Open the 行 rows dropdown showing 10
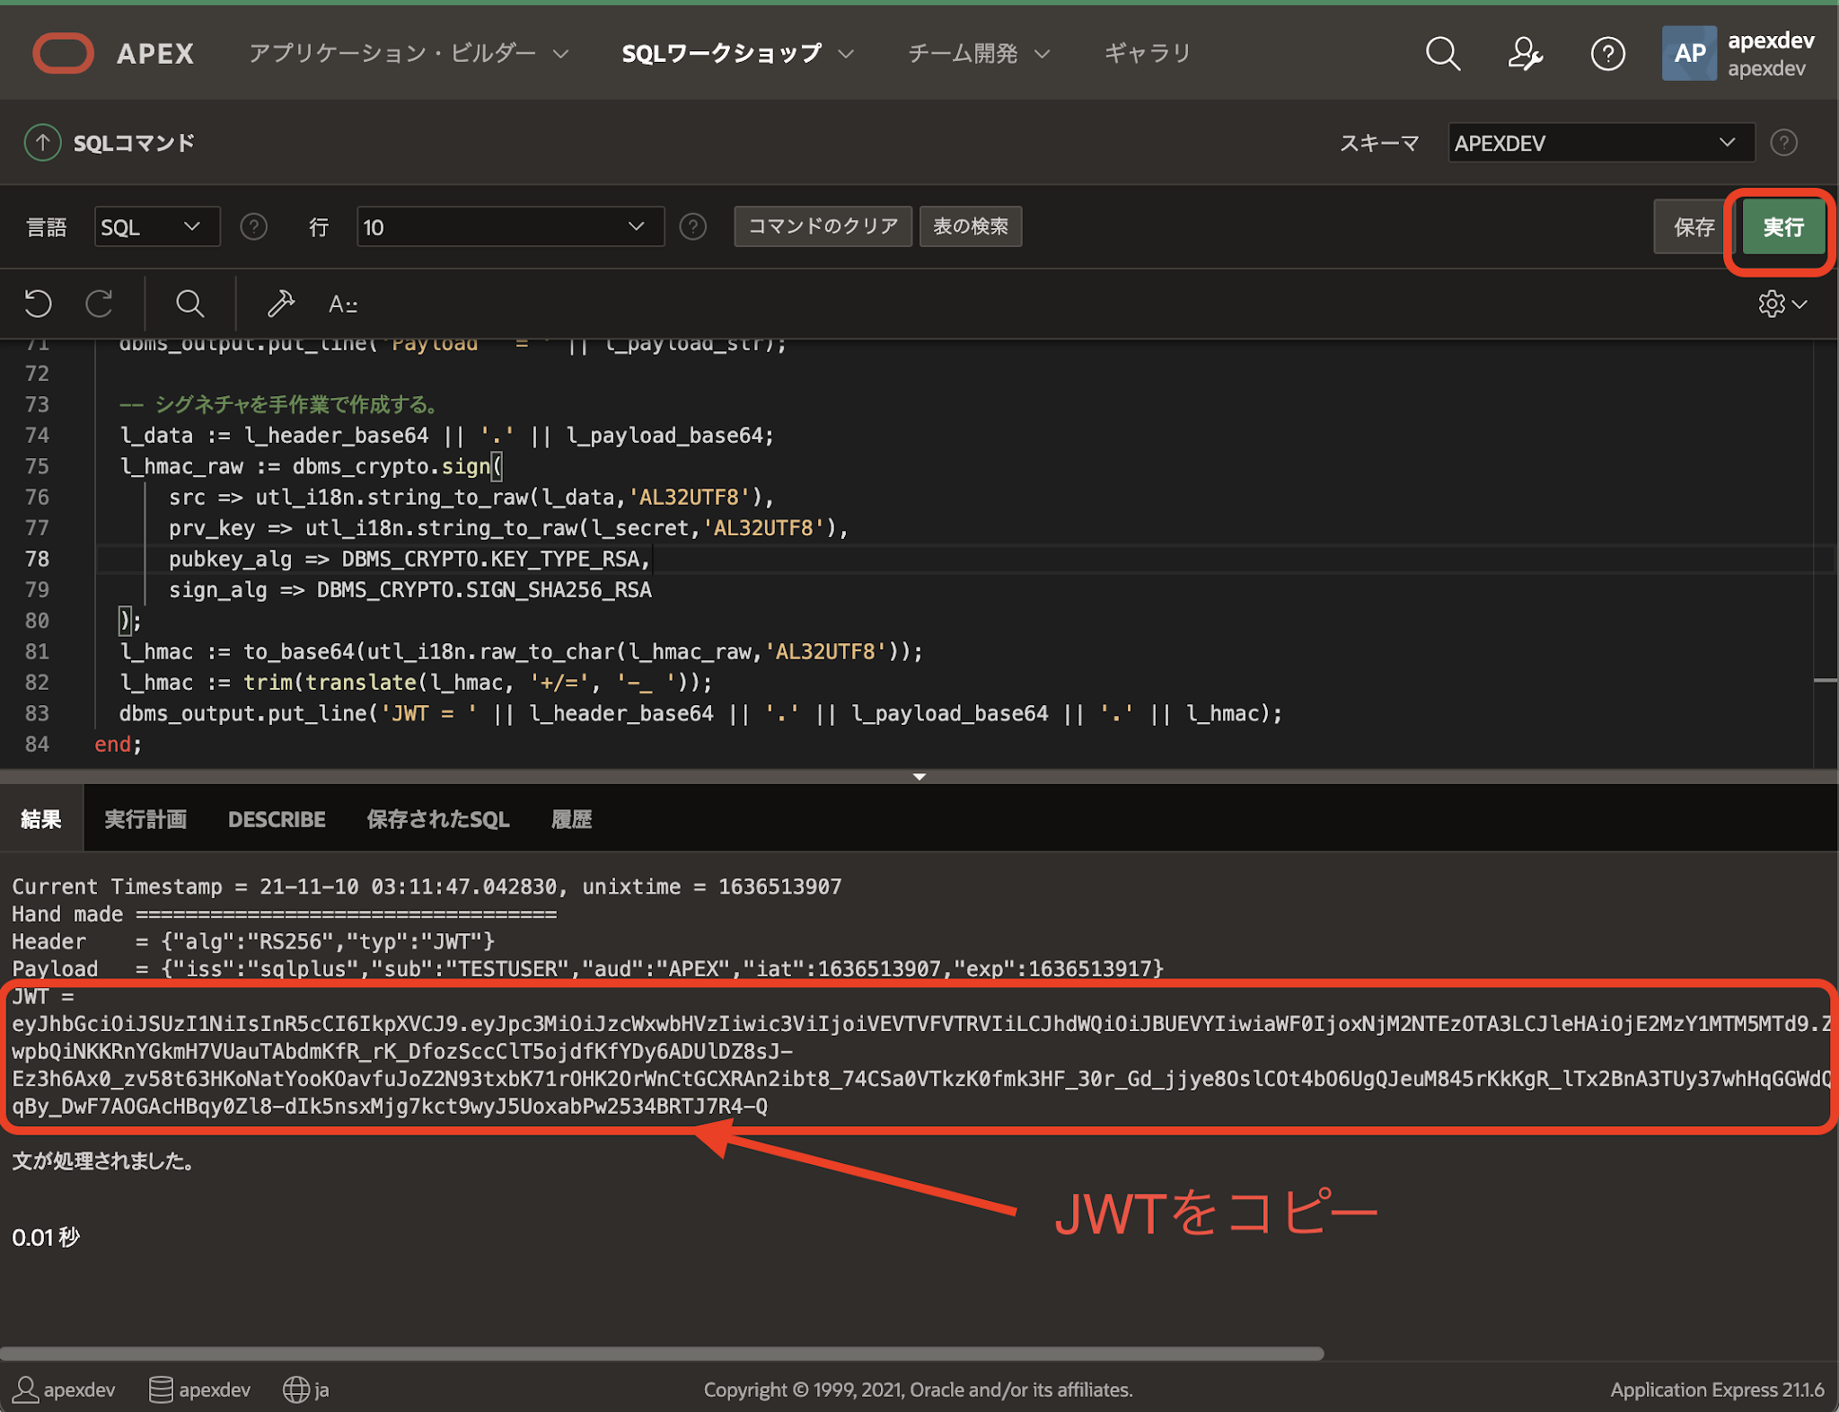Image resolution: width=1839 pixels, height=1412 pixels. 509,227
